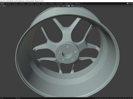Switch to the Rendering workspace
Screen dimensions: 133x99
tap(52, 4)
